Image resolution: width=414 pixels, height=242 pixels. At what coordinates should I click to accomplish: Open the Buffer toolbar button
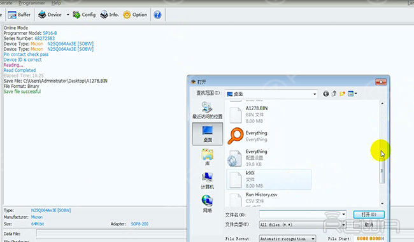(x=19, y=15)
